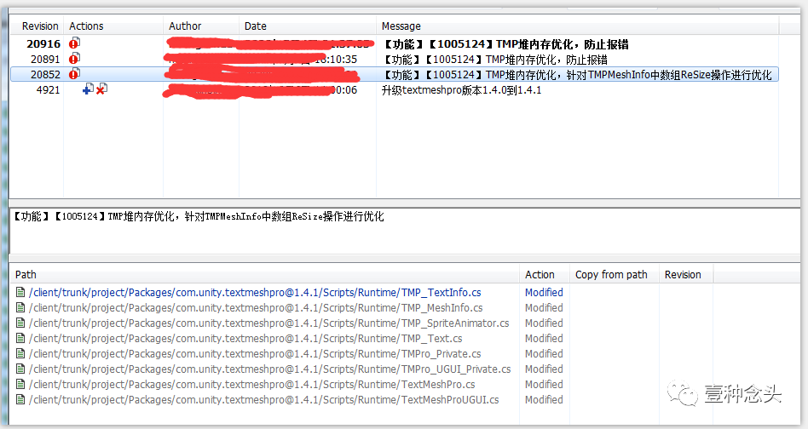Click the Copy from path column header
The height and width of the screenshot is (429, 808).
(615, 275)
